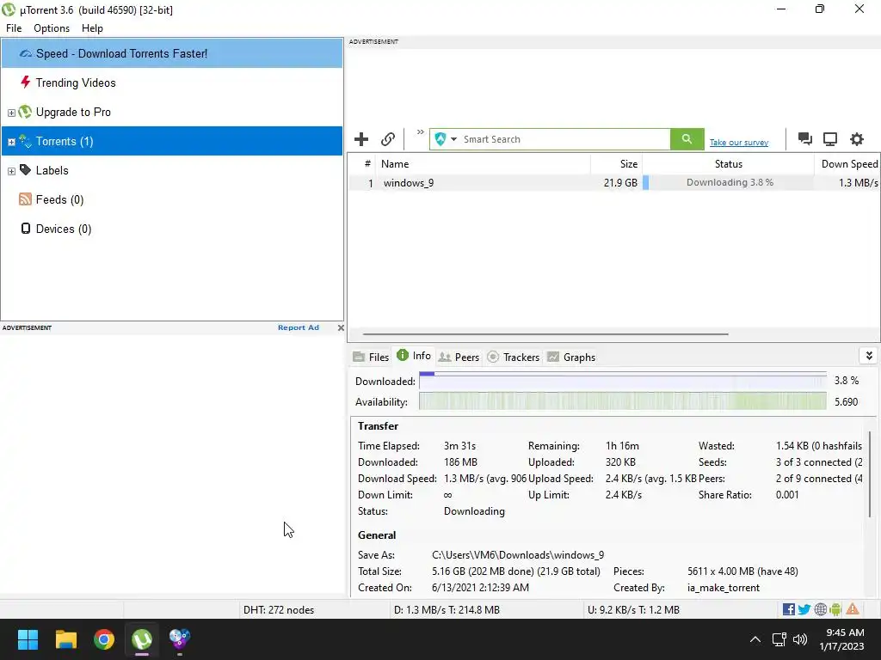
Task: Expand the Torrents (1) tree node
Action: (11, 142)
